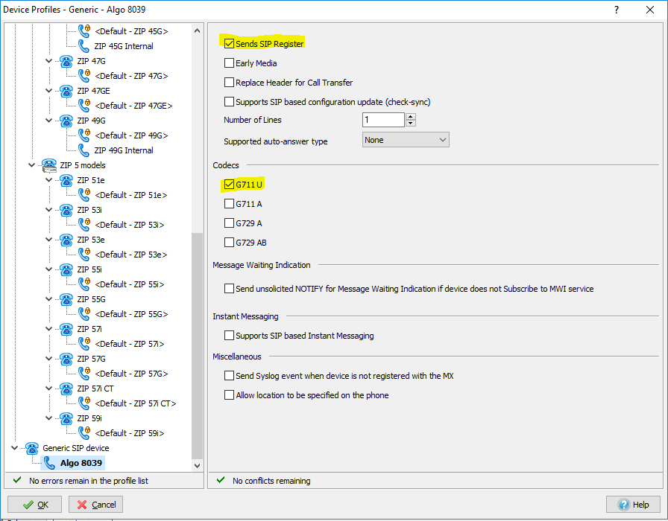Collapse the ZIP 47GE tree node
Image resolution: width=668 pixels, height=521 pixels.
pos(49,91)
